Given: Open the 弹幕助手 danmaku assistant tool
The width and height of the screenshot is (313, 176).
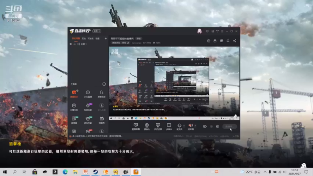Looking at the screenshot, I should tap(74, 94).
